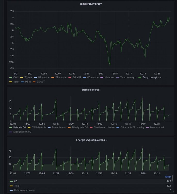Screen dimensions: 177x194
Task: Enable the Histereza series in legend
Action: [x=109, y=77]
